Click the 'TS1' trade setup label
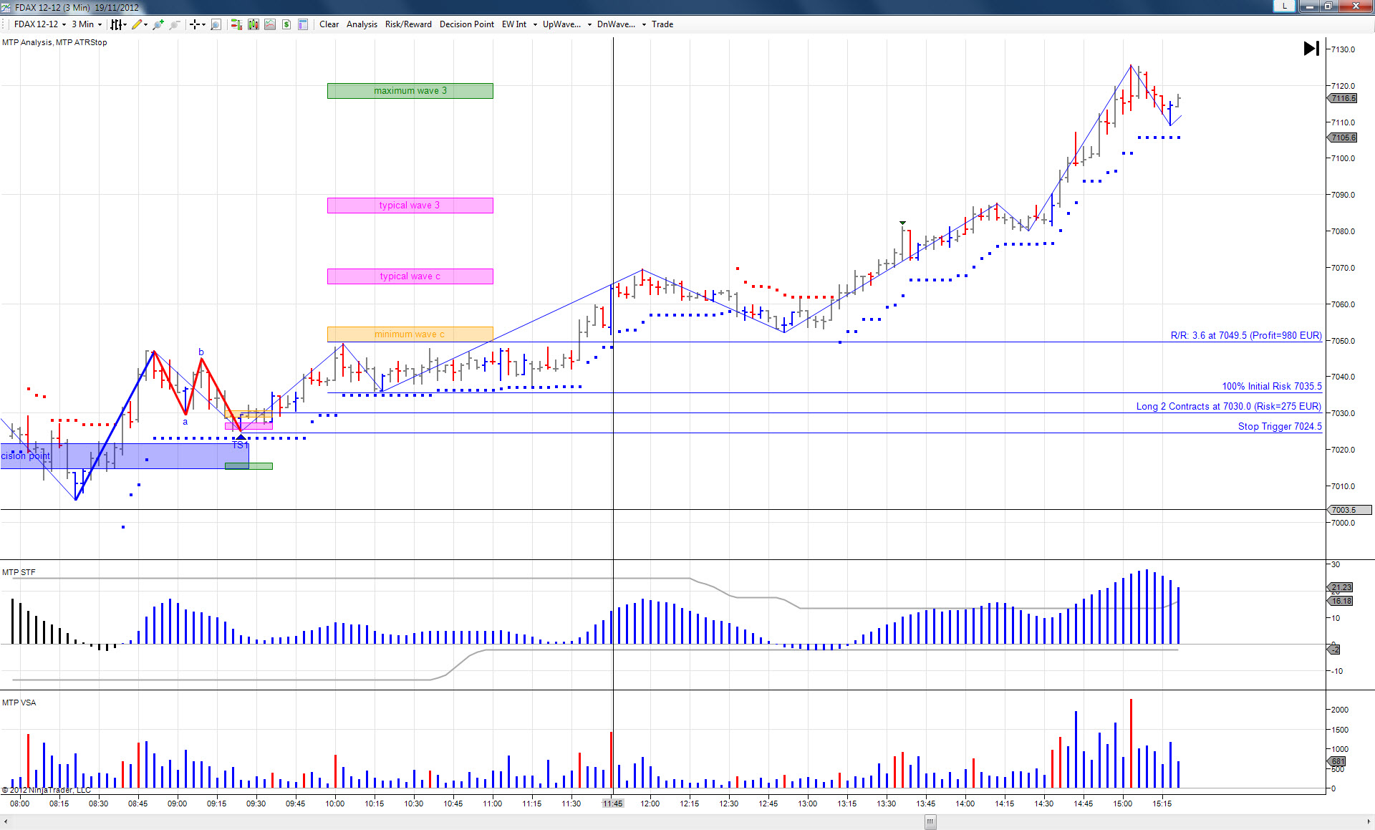 [x=239, y=445]
